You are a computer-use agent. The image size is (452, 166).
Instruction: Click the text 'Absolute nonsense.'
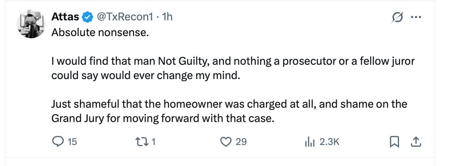tap(100, 33)
